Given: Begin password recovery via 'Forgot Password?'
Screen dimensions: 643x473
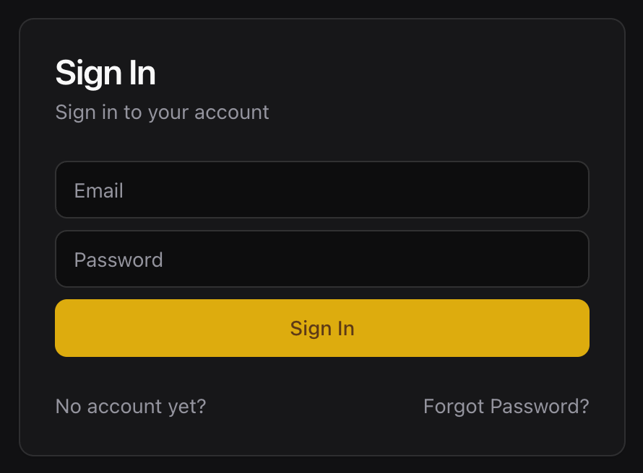Looking at the screenshot, I should (x=506, y=407).
